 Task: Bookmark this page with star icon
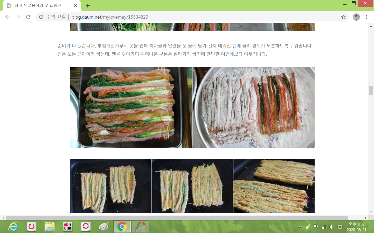(x=343, y=17)
